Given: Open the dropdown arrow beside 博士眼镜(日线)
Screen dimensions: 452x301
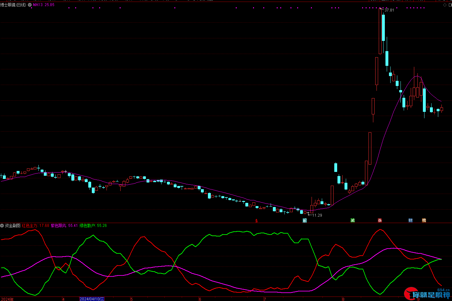Looking at the screenshot, I should coord(30,5).
